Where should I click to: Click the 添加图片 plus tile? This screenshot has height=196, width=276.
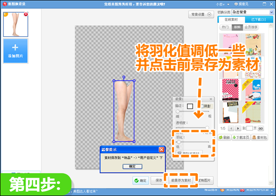[x=16, y=51]
